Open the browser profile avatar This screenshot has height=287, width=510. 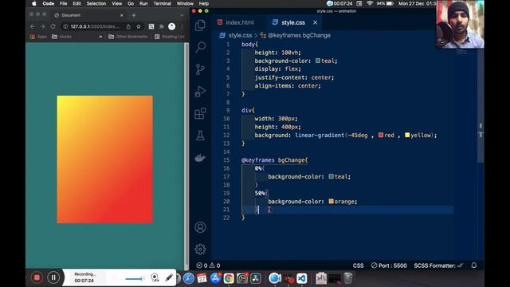pos(172,26)
